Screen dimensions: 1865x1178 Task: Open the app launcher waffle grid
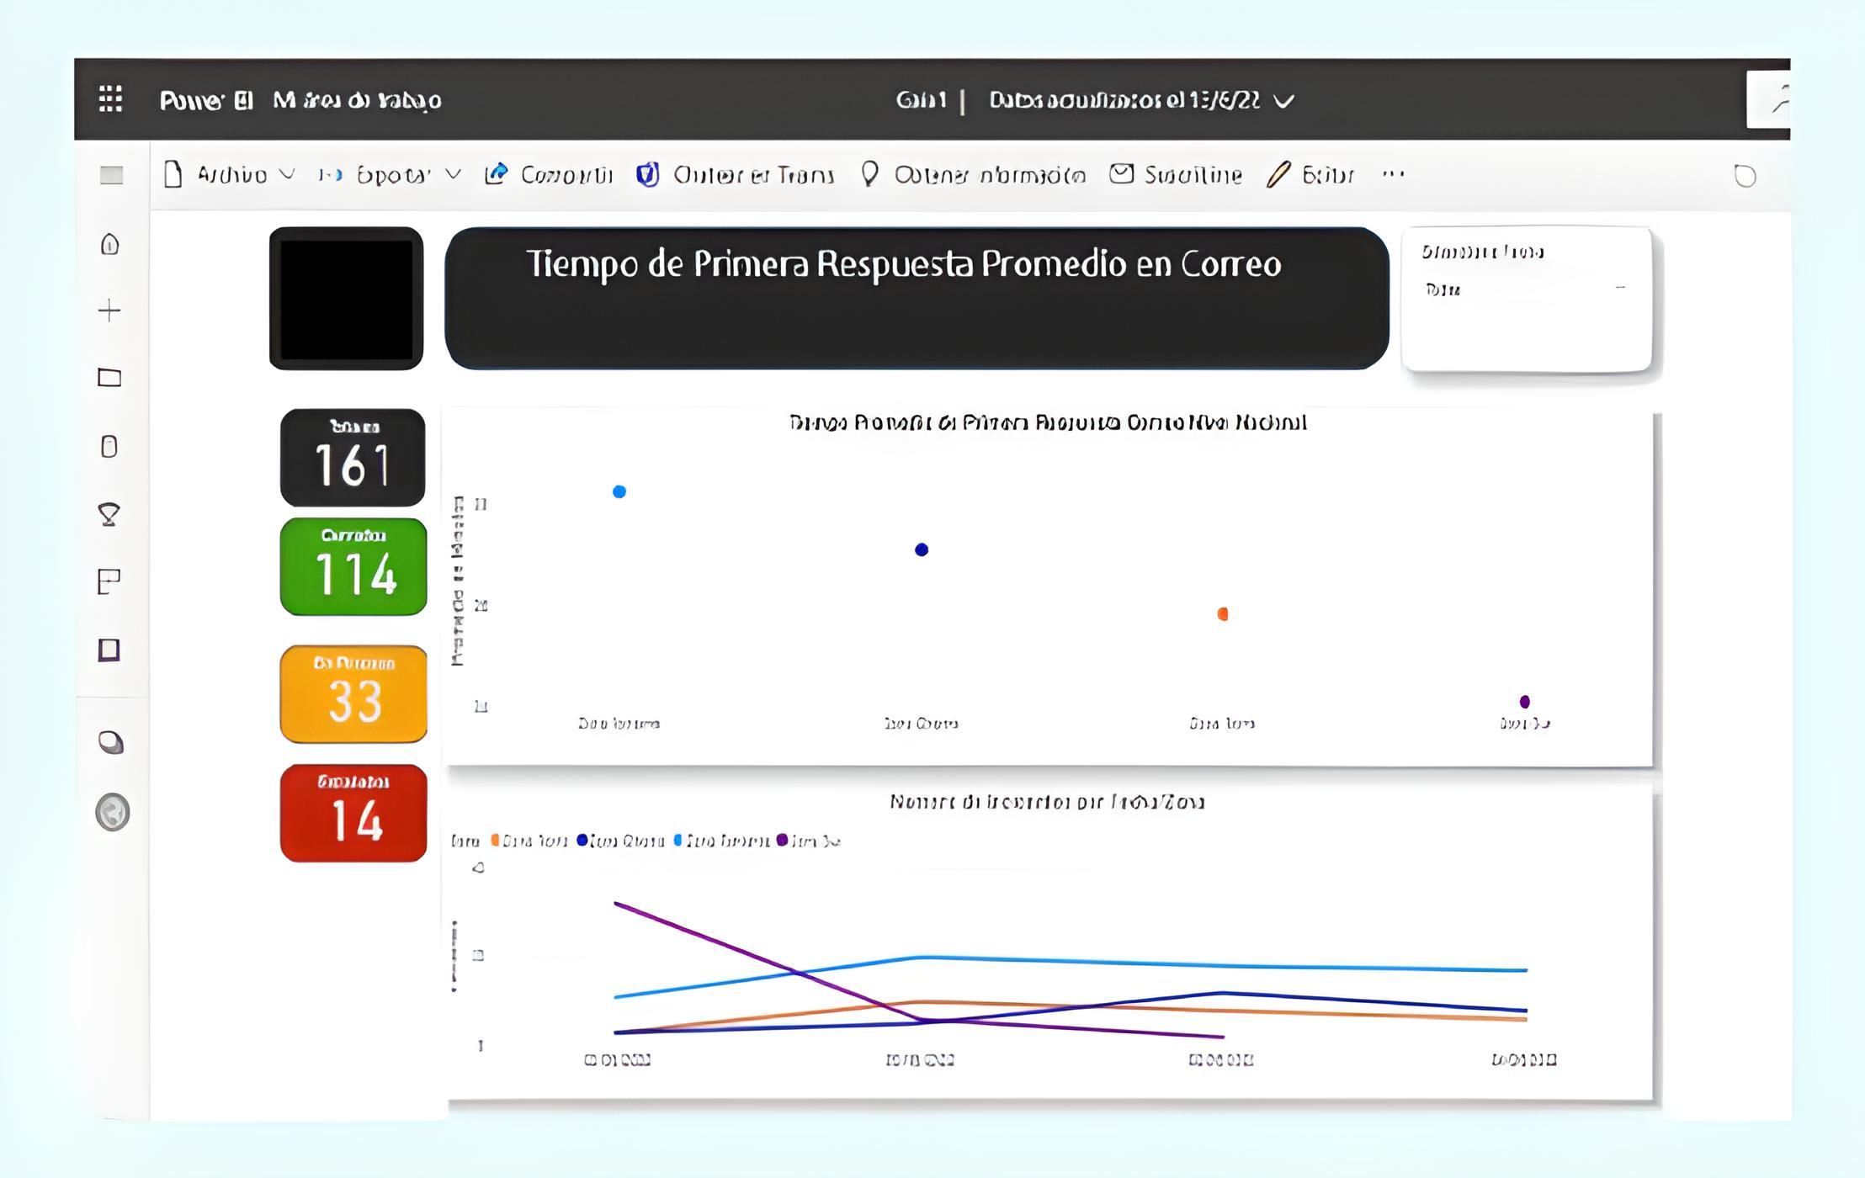(x=110, y=99)
